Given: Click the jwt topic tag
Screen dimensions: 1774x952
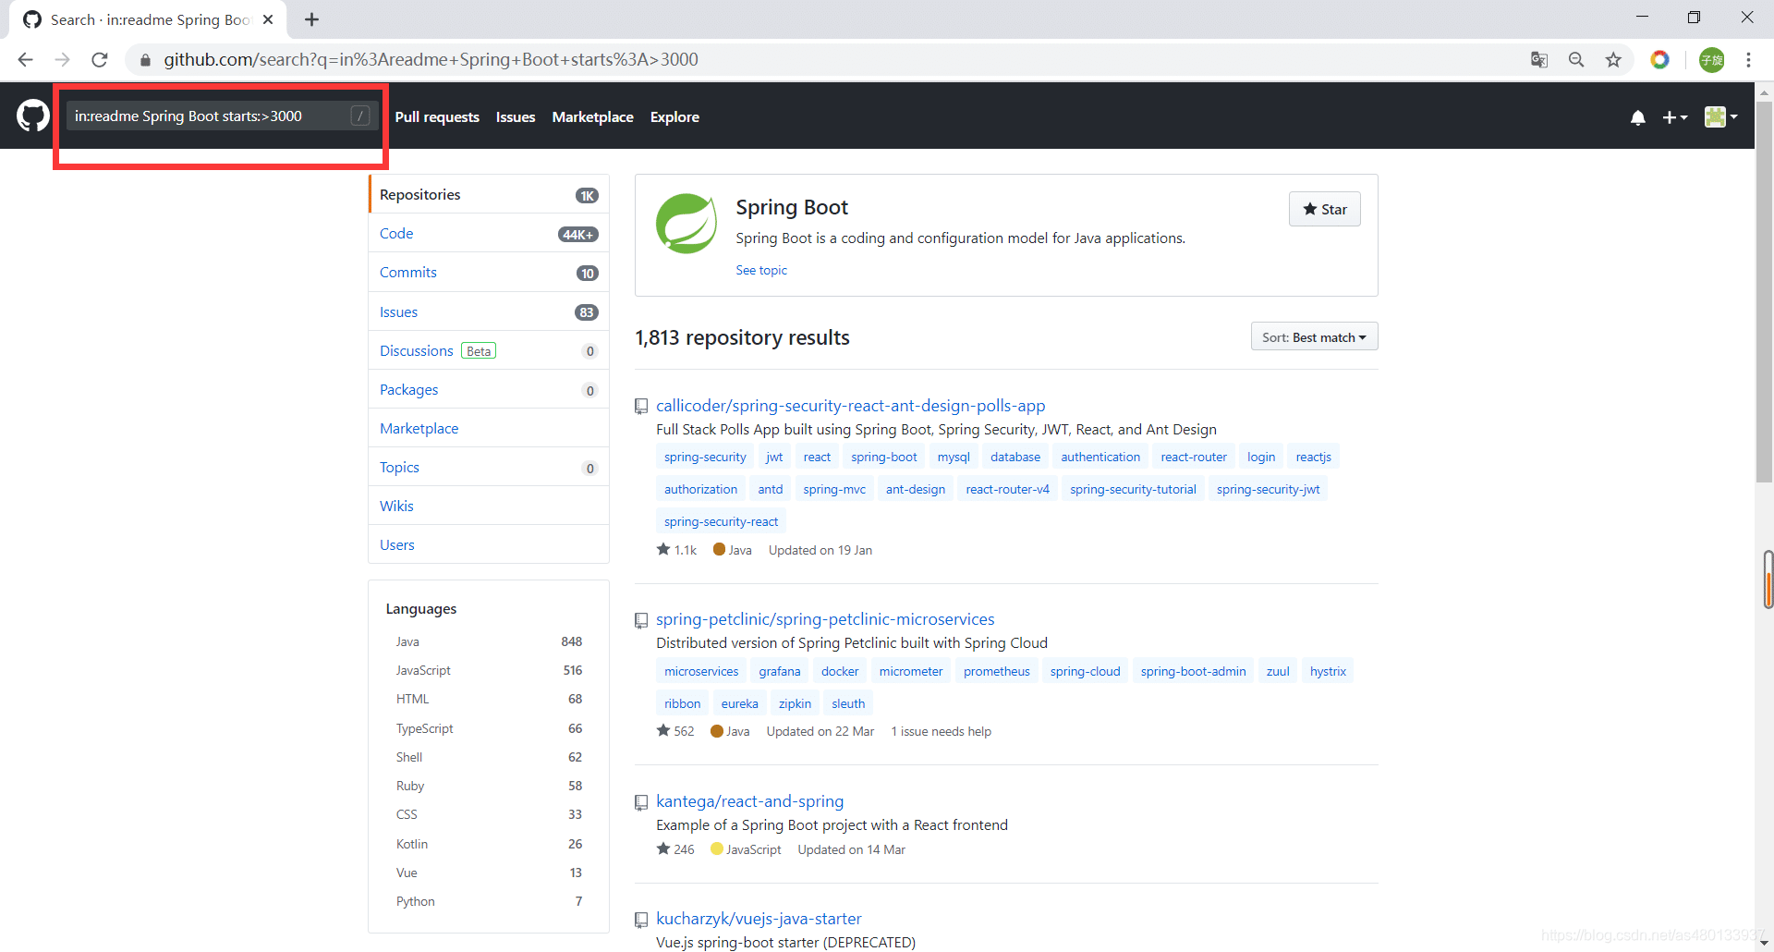Looking at the screenshot, I should [x=774, y=457].
